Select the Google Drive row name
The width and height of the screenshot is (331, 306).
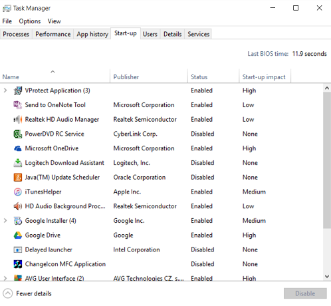tap(43, 235)
